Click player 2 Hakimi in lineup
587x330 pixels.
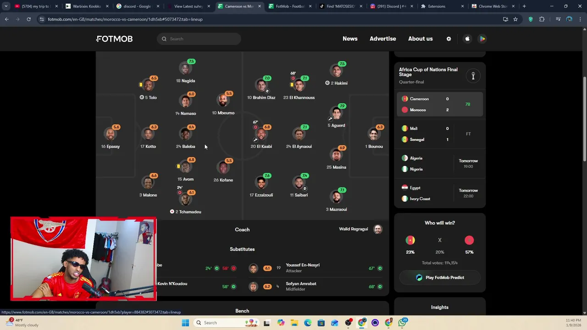click(337, 74)
